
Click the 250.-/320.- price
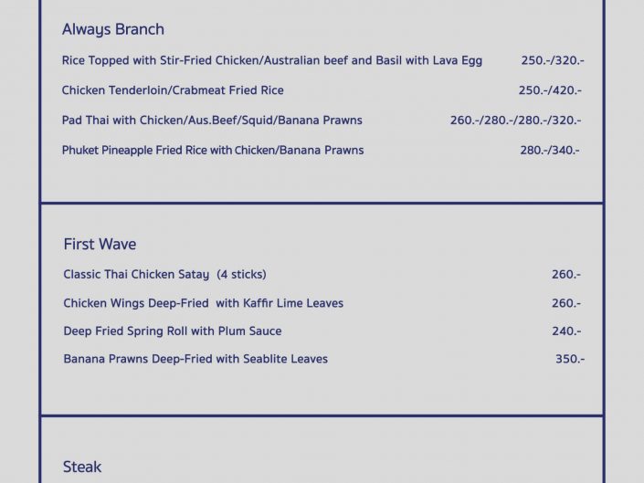pos(552,60)
